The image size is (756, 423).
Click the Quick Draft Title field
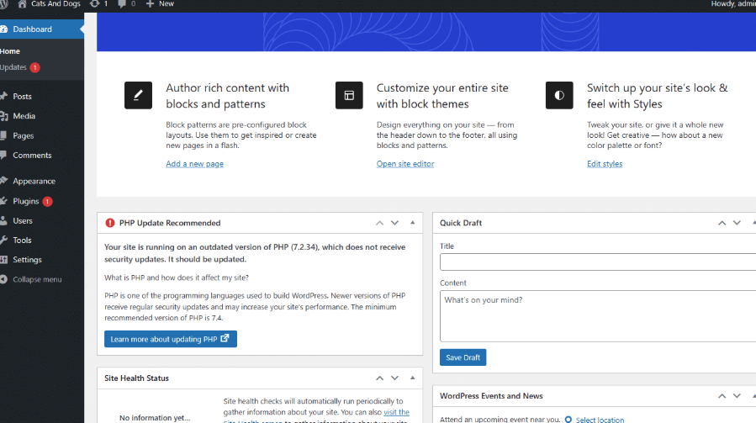click(x=598, y=262)
